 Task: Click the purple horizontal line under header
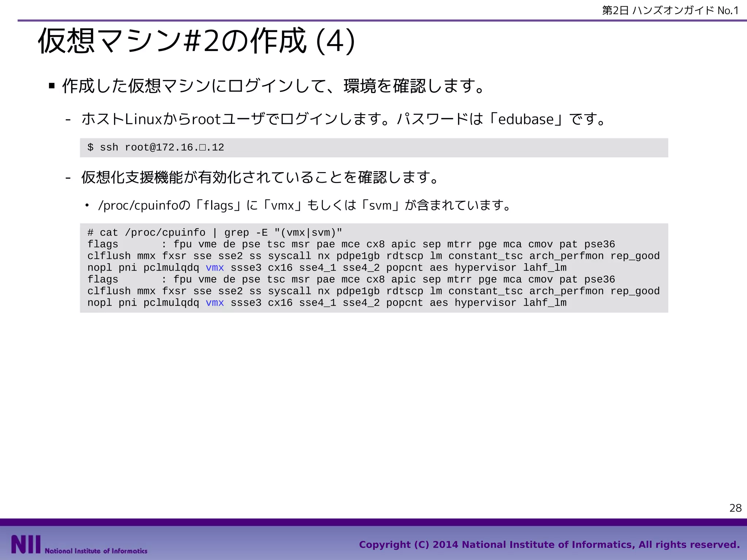pyautogui.click(x=382, y=20)
